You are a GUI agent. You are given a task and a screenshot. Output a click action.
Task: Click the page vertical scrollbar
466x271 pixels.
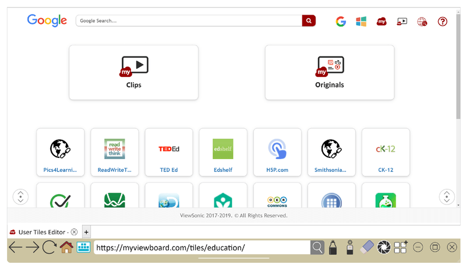(458, 65)
